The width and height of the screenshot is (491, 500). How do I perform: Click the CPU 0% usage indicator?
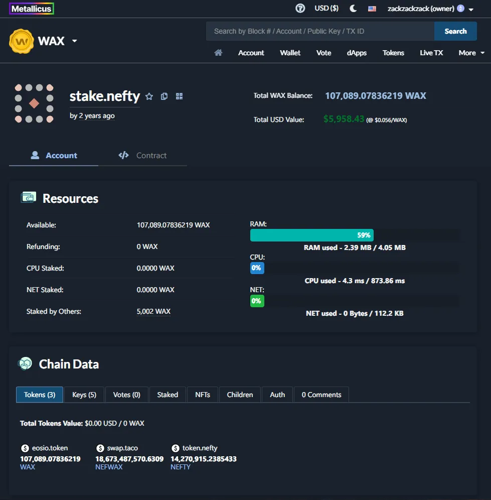tap(257, 268)
